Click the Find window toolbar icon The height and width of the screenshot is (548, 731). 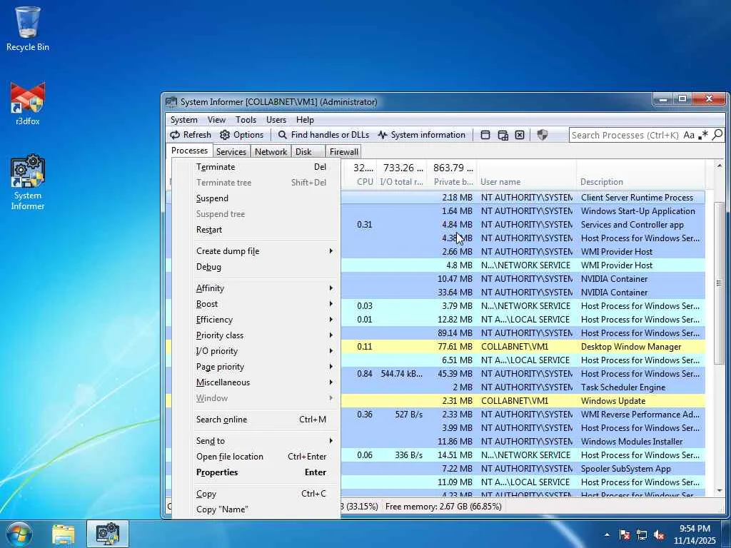pyautogui.click(x=485, y=135)
